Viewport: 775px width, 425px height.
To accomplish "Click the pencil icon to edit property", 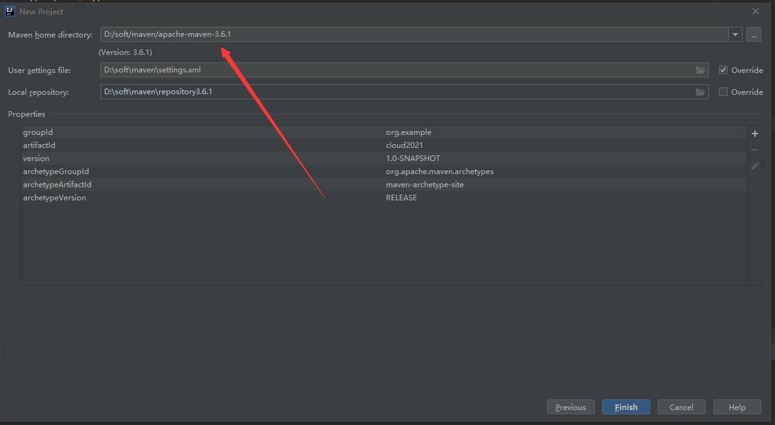I will pyautogui.click(x=755, y=165).
